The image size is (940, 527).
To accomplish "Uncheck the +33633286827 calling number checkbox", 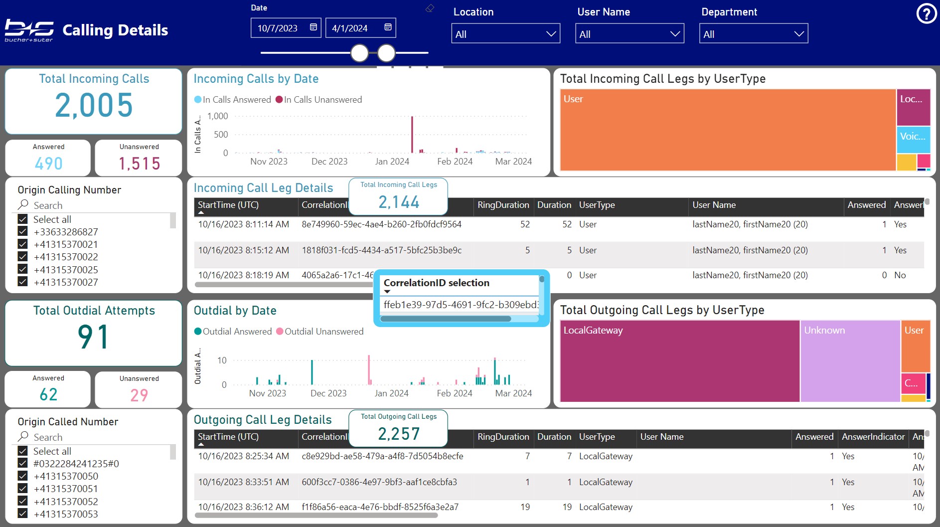I will 22,231.
